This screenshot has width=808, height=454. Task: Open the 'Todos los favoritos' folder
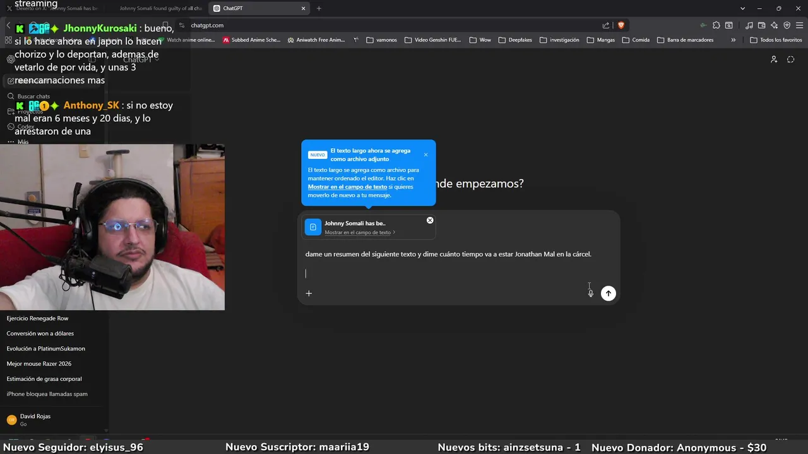(776, 40)
